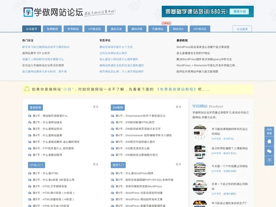
Task: Click video icon for 第2节：什么是网站域名
Action: coord(30,122)
